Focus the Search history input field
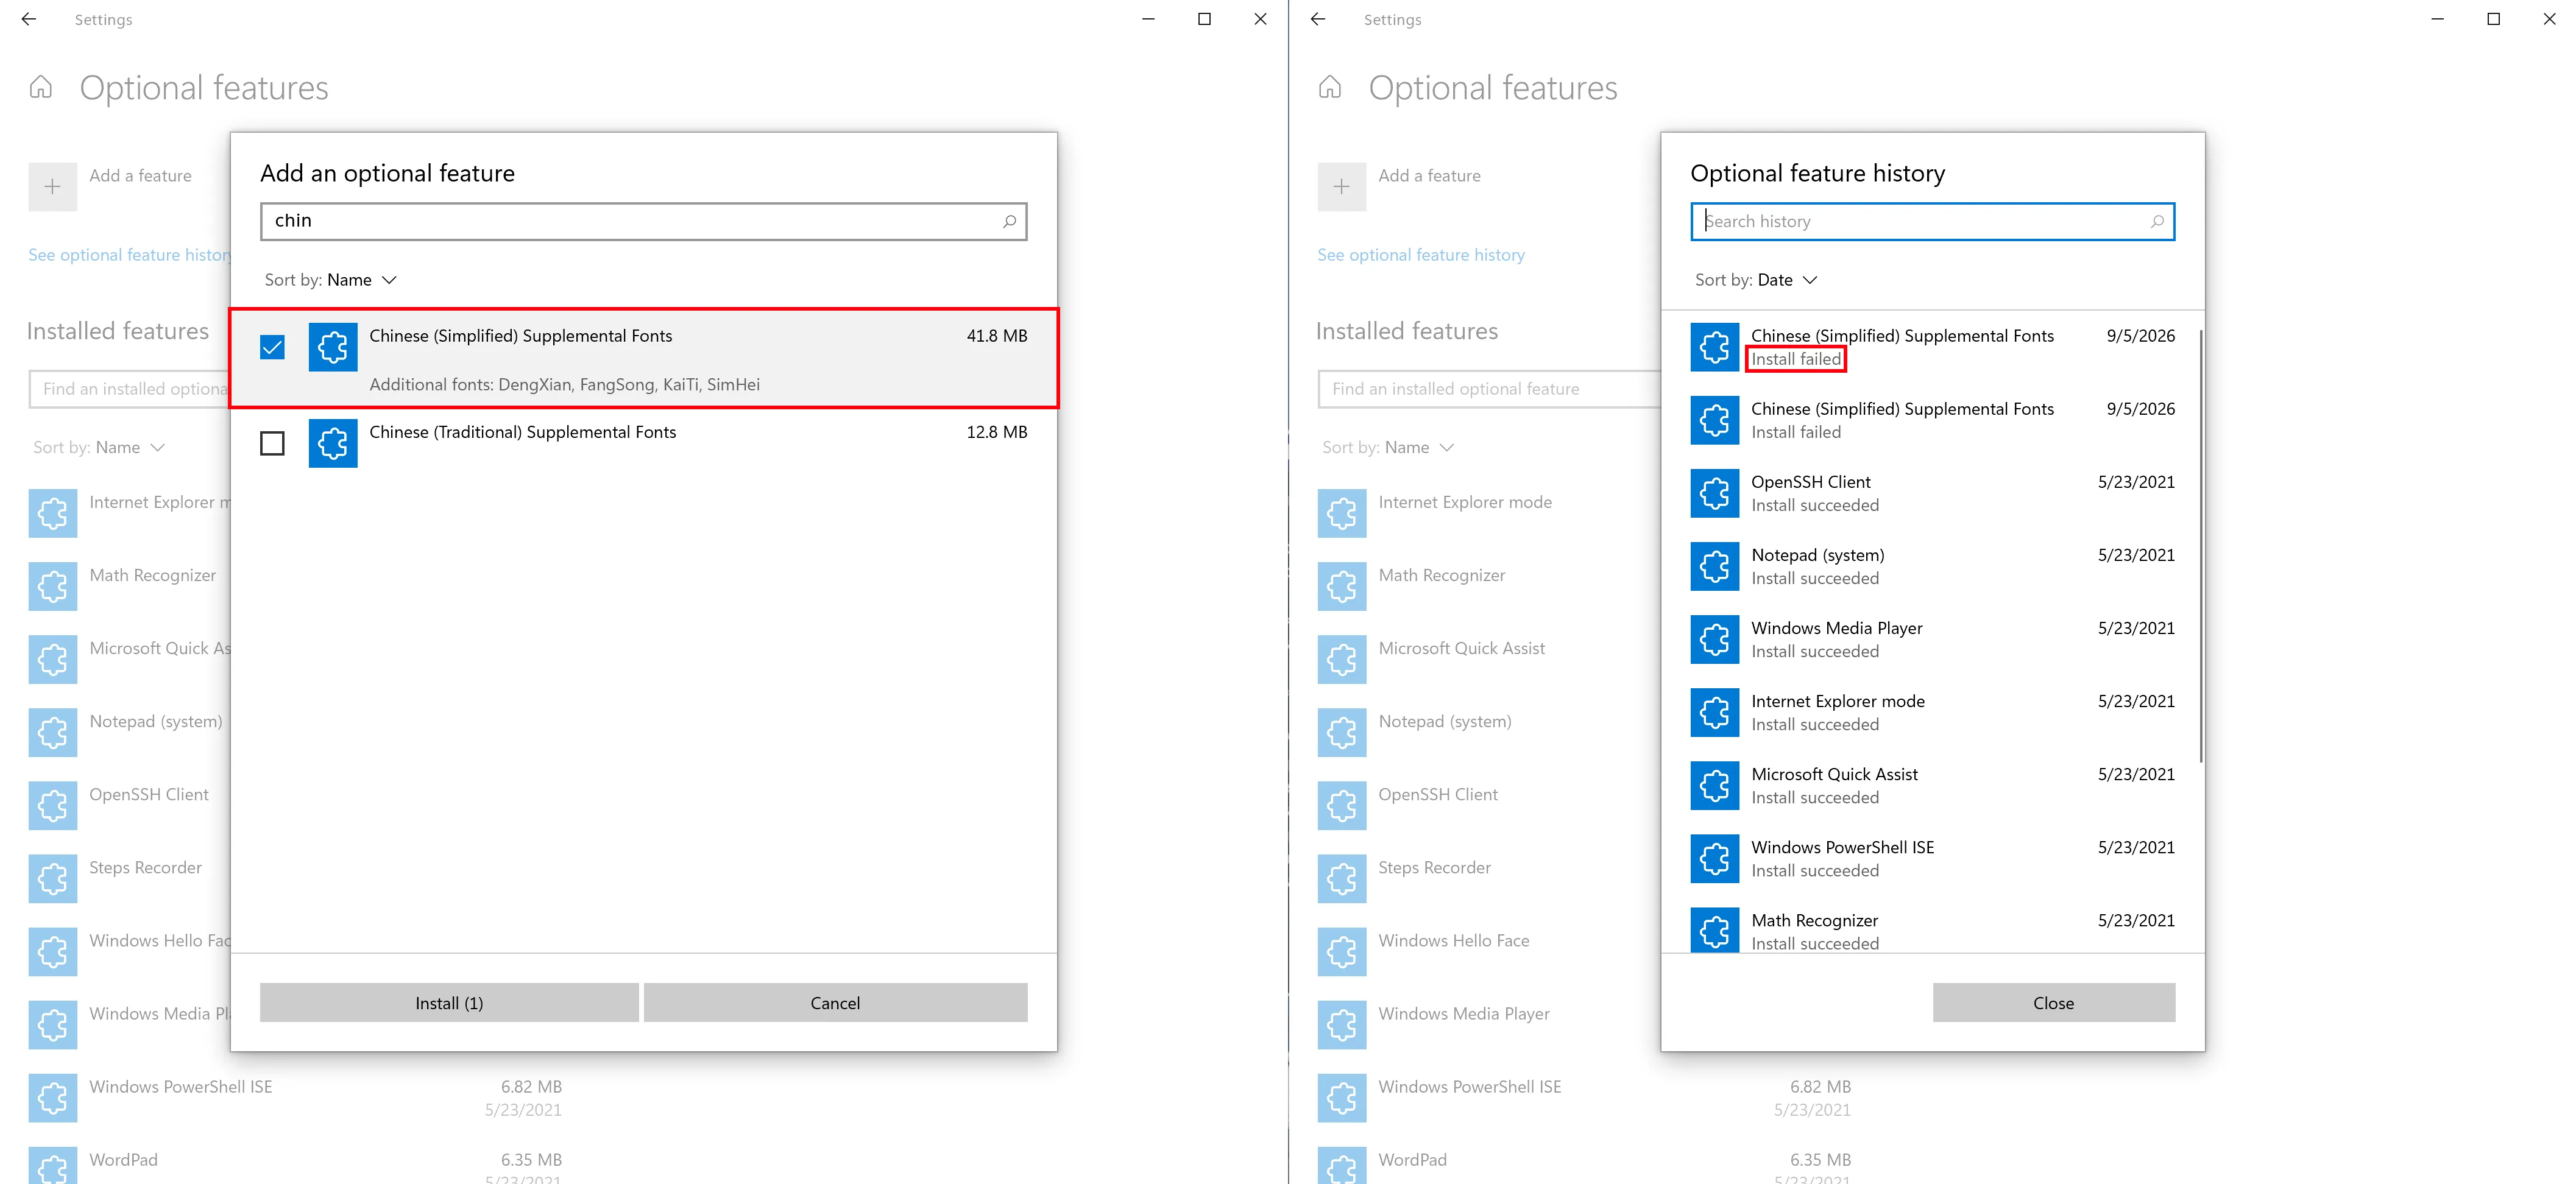This screenshot has width=2576, height=1184. [1932, 221]
